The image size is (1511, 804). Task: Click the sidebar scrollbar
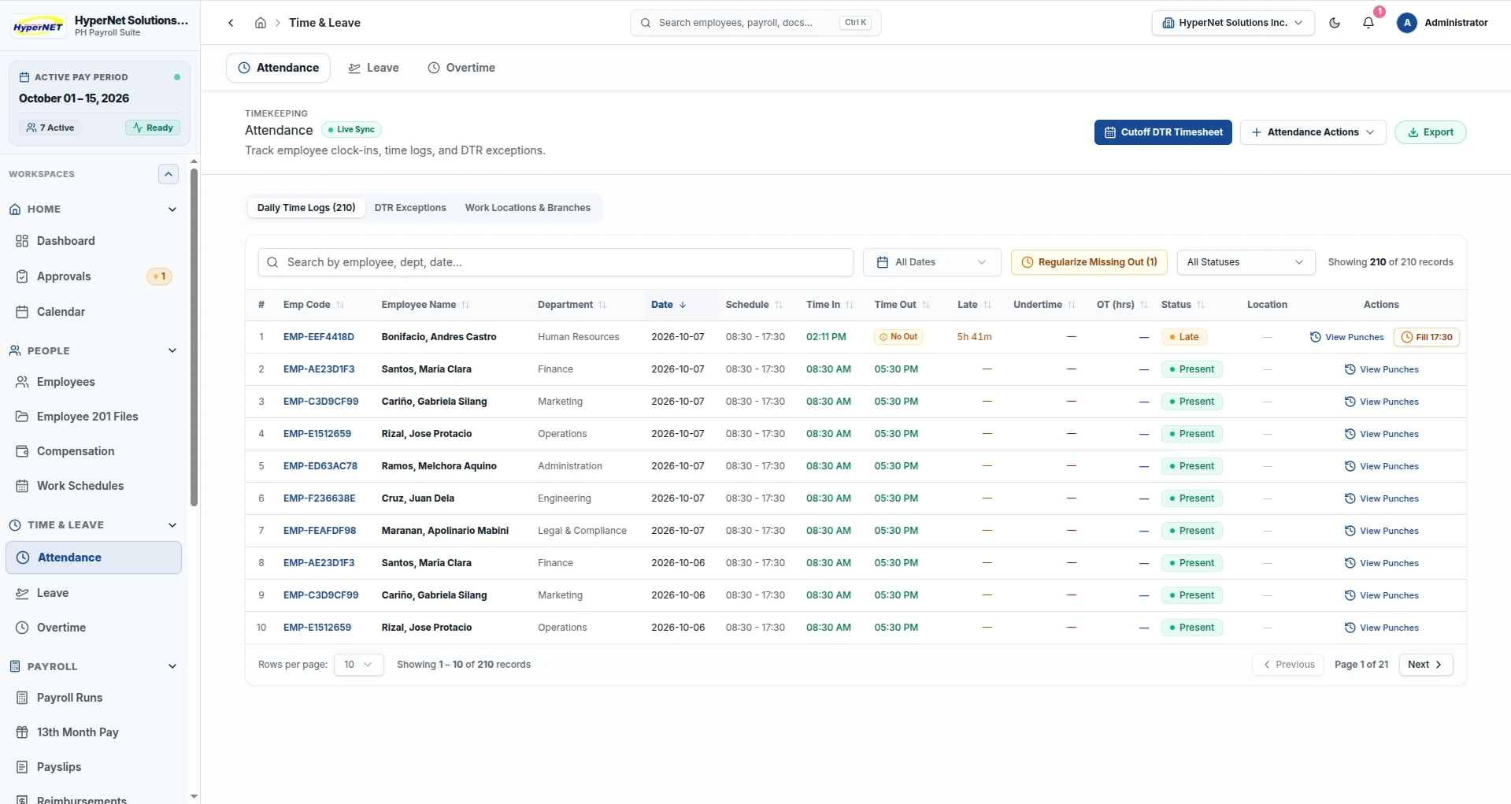[194, 339]
